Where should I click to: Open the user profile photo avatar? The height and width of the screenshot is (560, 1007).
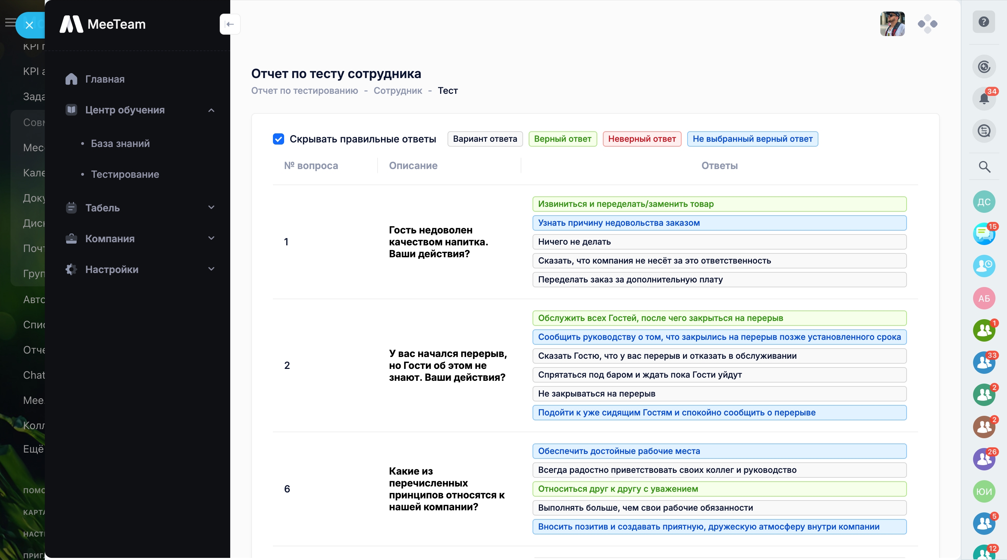point(892,24)
